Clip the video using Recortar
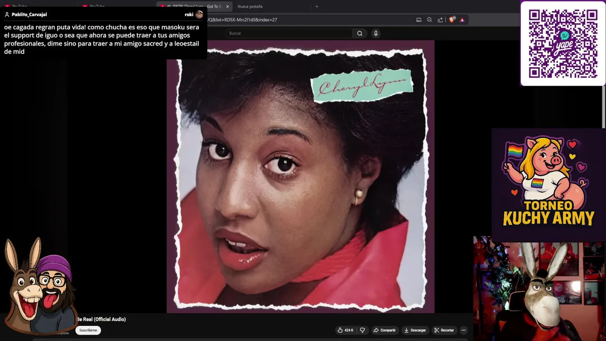The height and width of the screenshot is (341, 606). pos(444,330)
